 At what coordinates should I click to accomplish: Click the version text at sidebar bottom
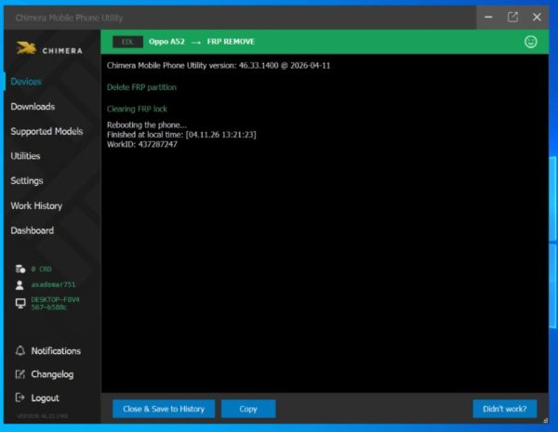click(43, 415)
